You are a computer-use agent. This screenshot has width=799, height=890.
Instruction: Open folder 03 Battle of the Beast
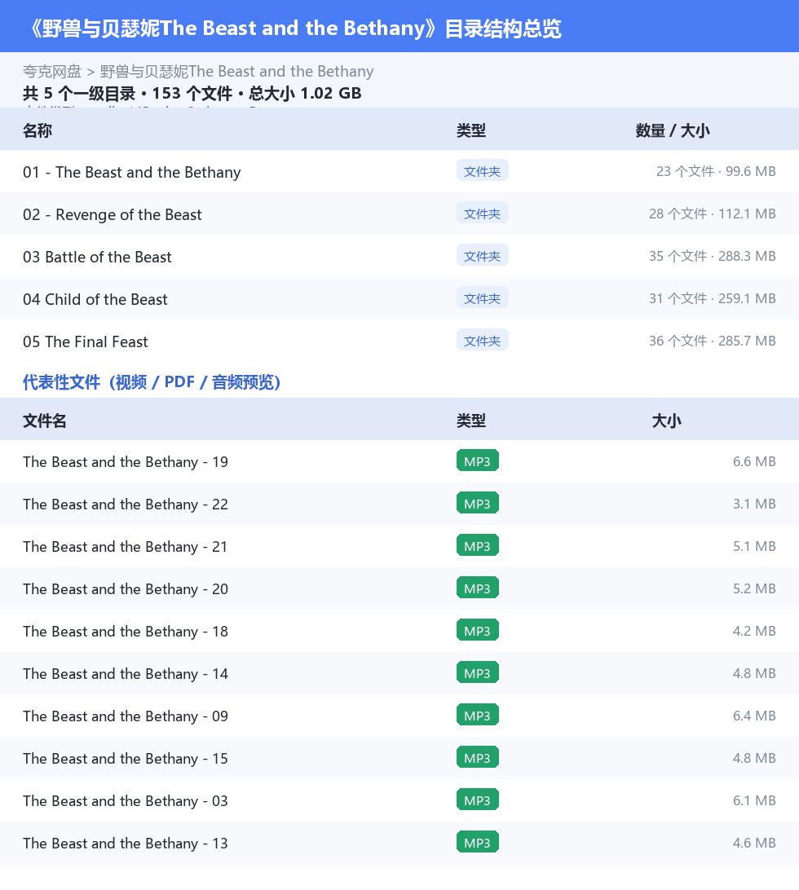coord(97,257)
